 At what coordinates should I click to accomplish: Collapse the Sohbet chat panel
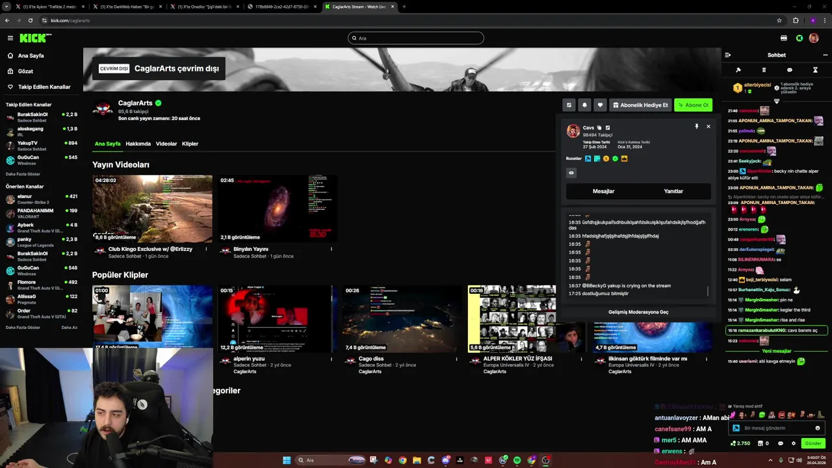click(727, 55)
